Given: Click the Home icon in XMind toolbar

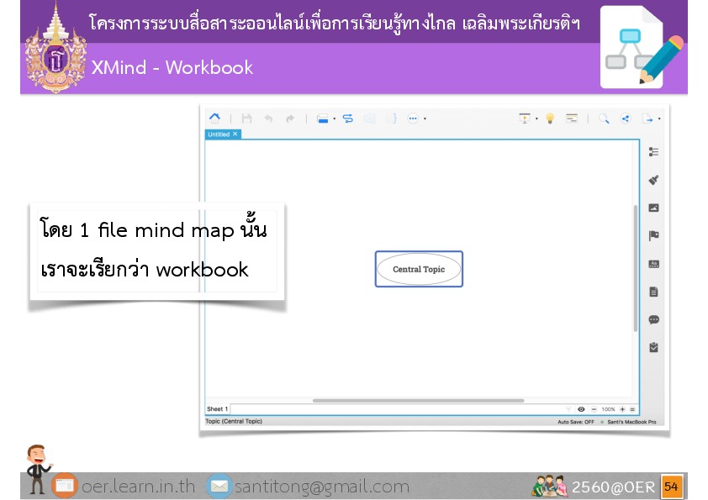Looking at the screenshot, I should 214,118.
